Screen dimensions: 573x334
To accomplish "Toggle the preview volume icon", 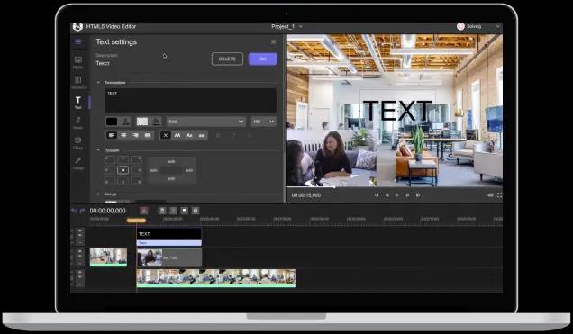I will point(490,195).
